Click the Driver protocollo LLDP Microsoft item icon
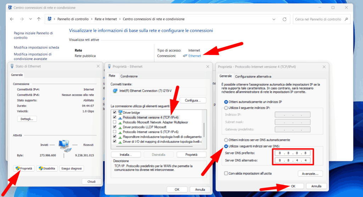This screenshot has width=363, height=197. click(x=120, y=127)
